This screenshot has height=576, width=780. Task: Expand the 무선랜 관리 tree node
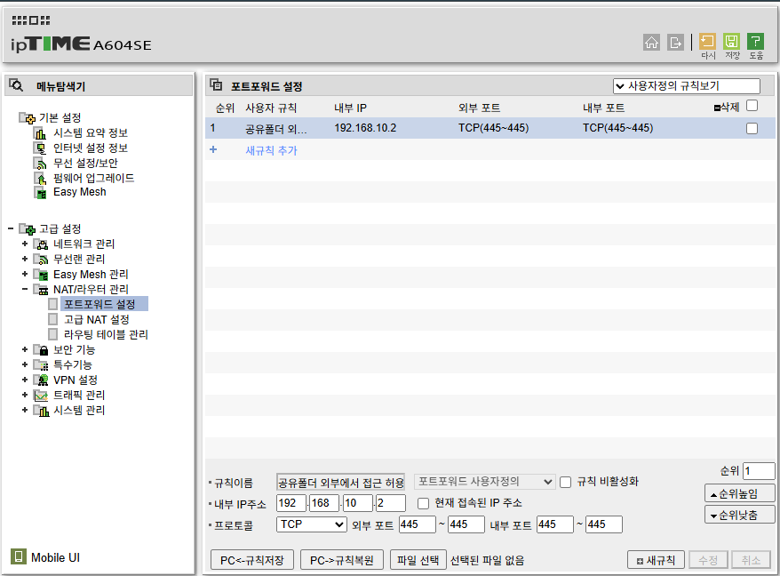point(24,259)
